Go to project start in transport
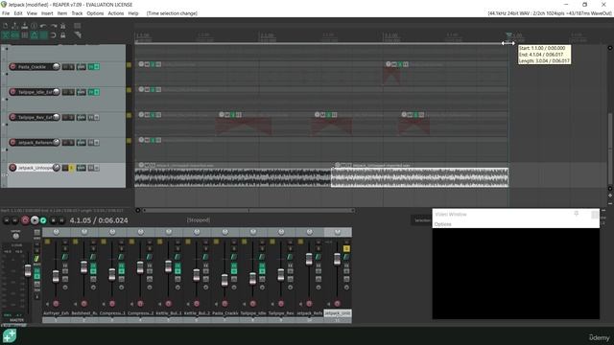The height and width of the screenshot is (345, 614). pos(7,220)
